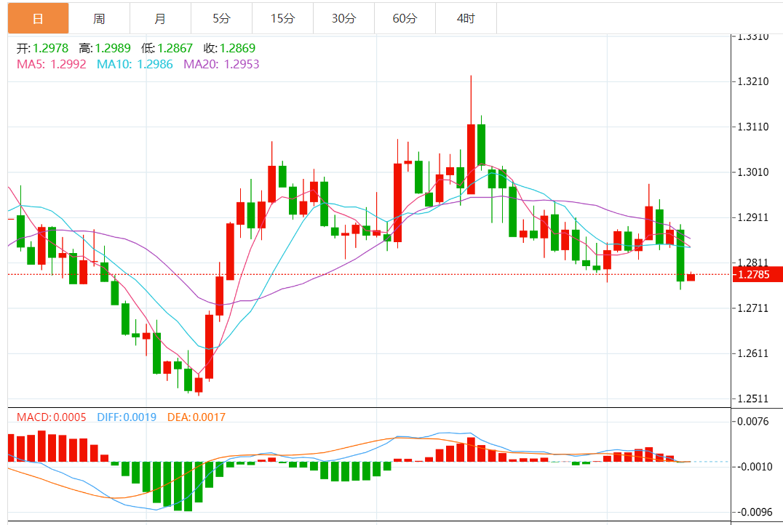Viewport: 783px width, 525px height.
Task: Open the 4时 timeframe tab
Action: point(466,18)
